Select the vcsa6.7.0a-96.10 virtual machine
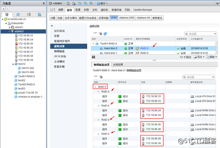The height and width of the screenshot is (148, 220). [28, 92]
